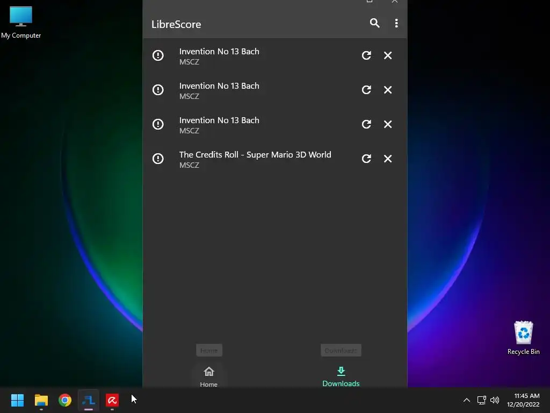Click the LibreScore taskbar icon
550x413 pixels.
point(89,400)
